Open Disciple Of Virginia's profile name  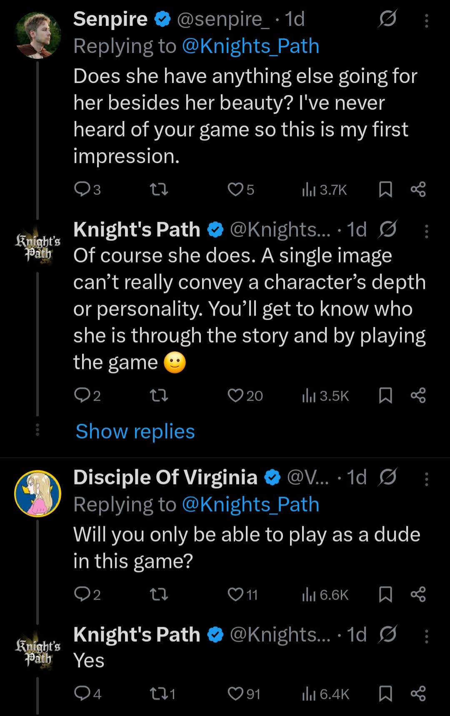[165, 477]
